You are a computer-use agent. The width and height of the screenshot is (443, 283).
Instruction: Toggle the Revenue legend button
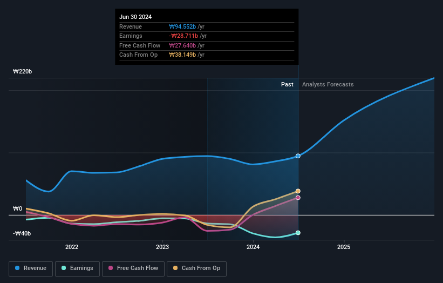[31, 268]
